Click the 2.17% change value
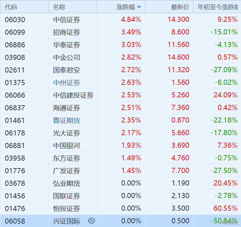This screenshot has height=227, width=241. click(131, 133)
